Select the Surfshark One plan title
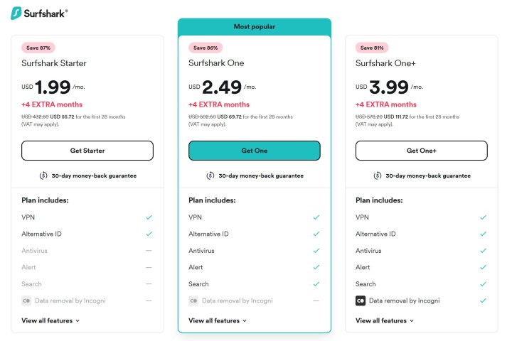Image resolution: width=512 pixels, height=341 pixels. (216, 63)
